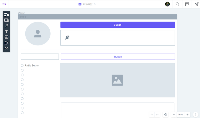Open the icon library cup tool
Screen dimensions: 200x118
tap(6, 43)
